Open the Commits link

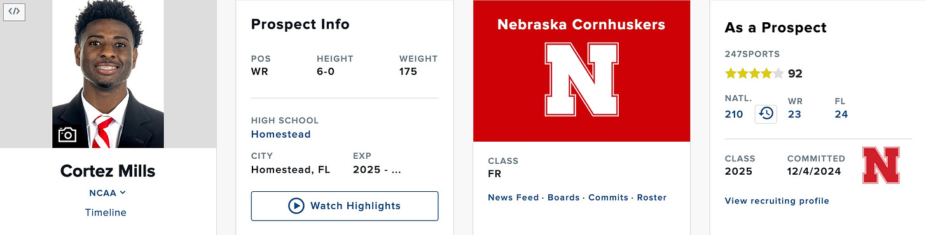tap(608, 198)
